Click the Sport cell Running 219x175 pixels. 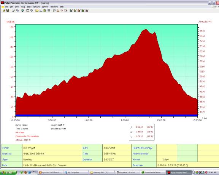click(x=52, y=159)
